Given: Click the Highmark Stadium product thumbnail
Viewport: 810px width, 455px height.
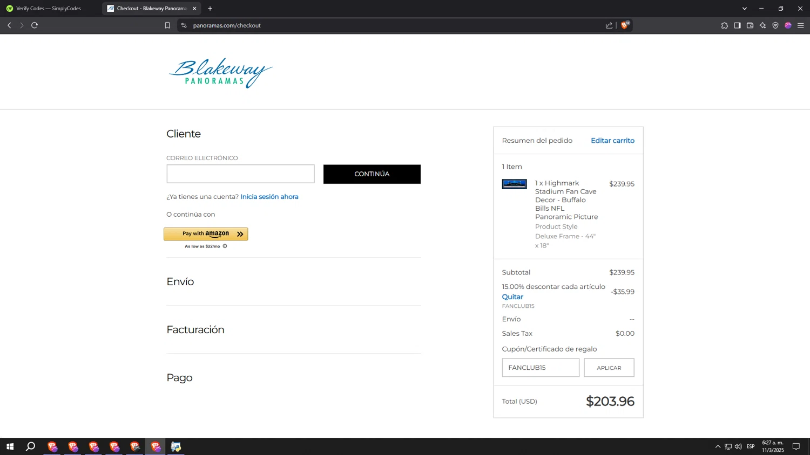Looking at the screenshot, I should [514, 184].
